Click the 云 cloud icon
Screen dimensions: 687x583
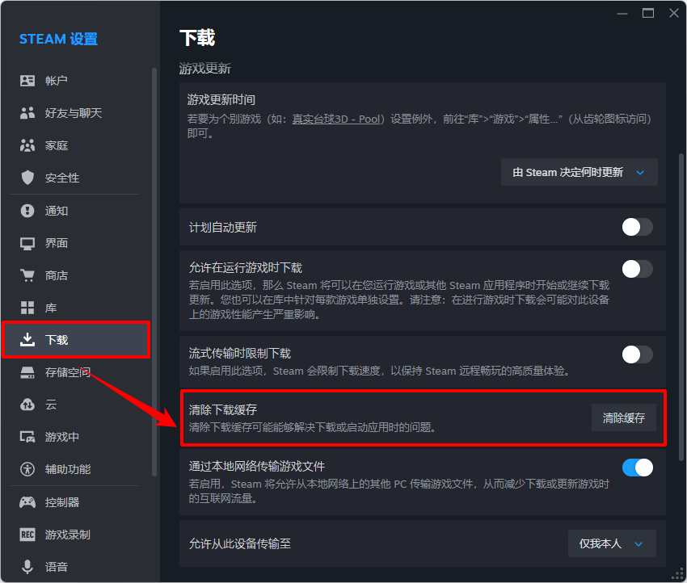coord(27,405)
